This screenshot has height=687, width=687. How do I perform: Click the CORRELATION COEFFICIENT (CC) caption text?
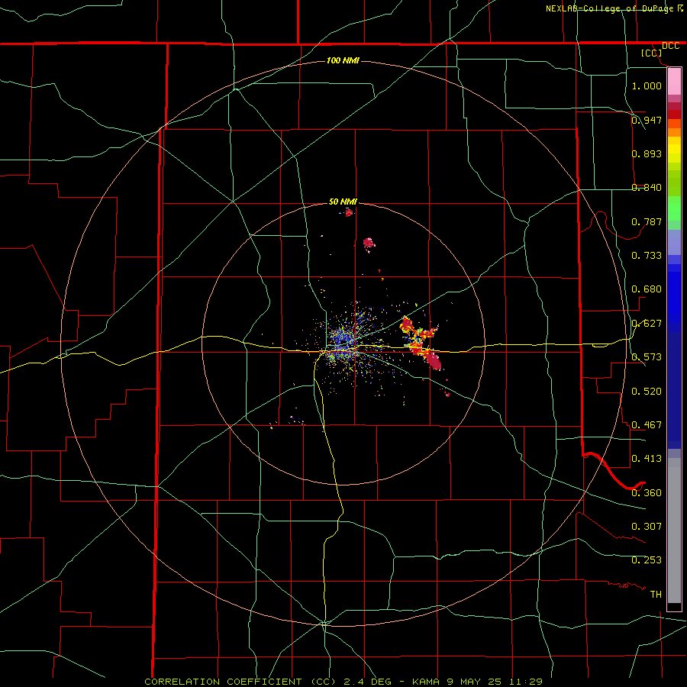click(x=241, y=682)
